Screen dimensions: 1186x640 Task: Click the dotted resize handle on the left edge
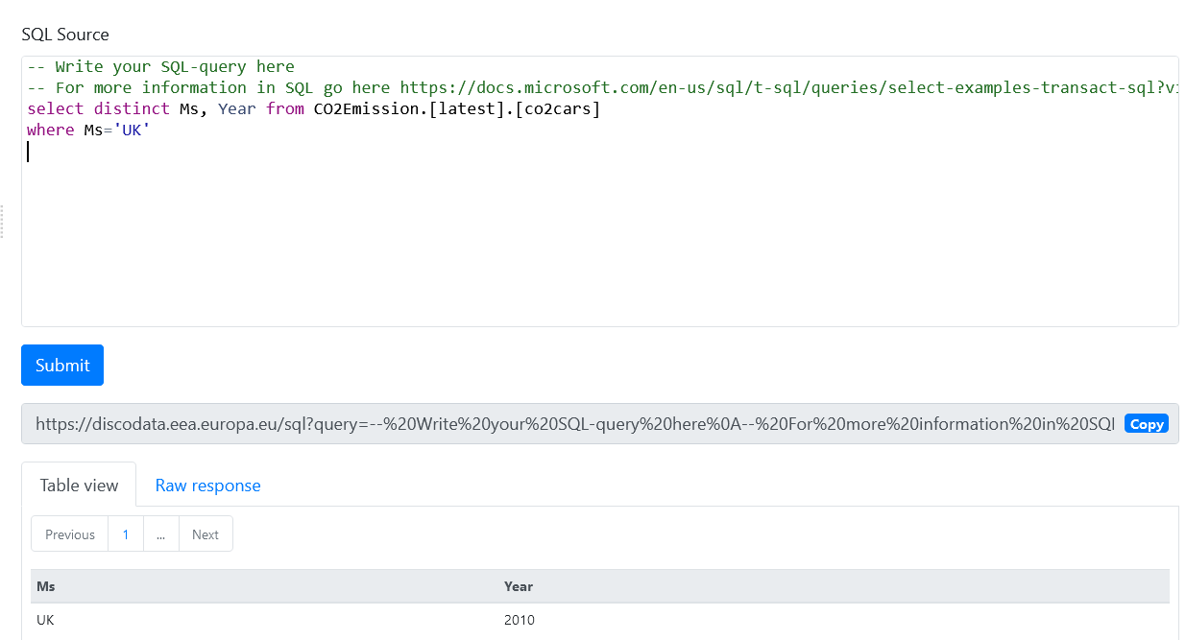click(2, 221)
